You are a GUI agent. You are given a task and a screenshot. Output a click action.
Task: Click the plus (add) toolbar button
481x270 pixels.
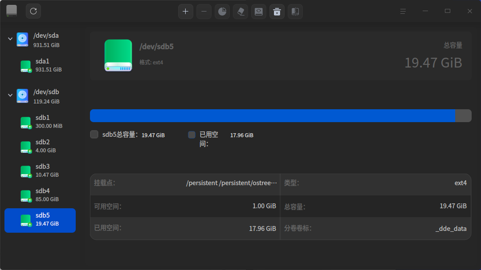coord(186,12)
